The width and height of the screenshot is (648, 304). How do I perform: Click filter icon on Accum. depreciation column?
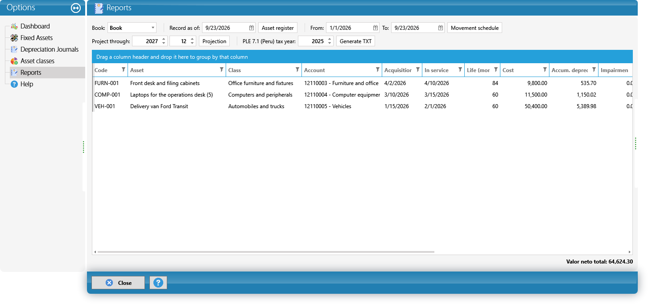click(x=594, y=70)
